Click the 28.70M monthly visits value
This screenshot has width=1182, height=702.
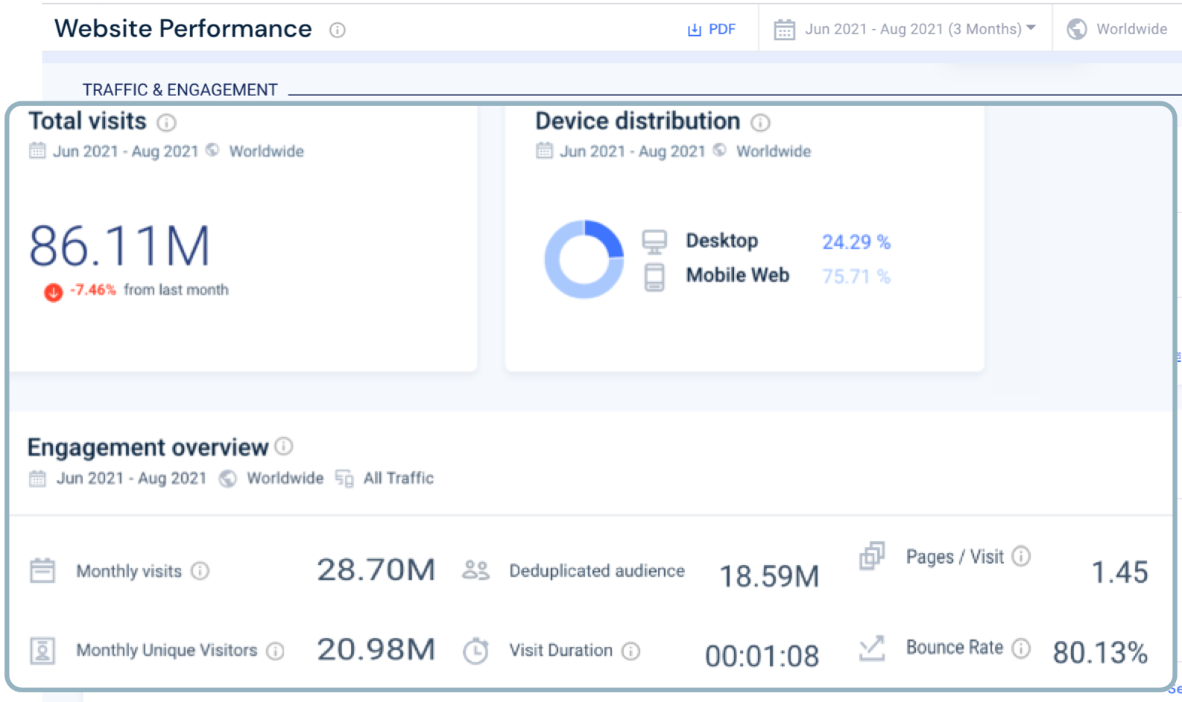[x=376, y=570]
